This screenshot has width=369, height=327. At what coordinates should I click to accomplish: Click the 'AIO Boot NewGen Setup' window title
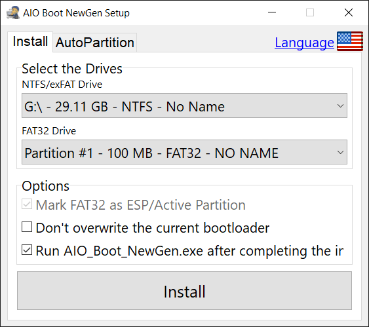pos(76,13)
